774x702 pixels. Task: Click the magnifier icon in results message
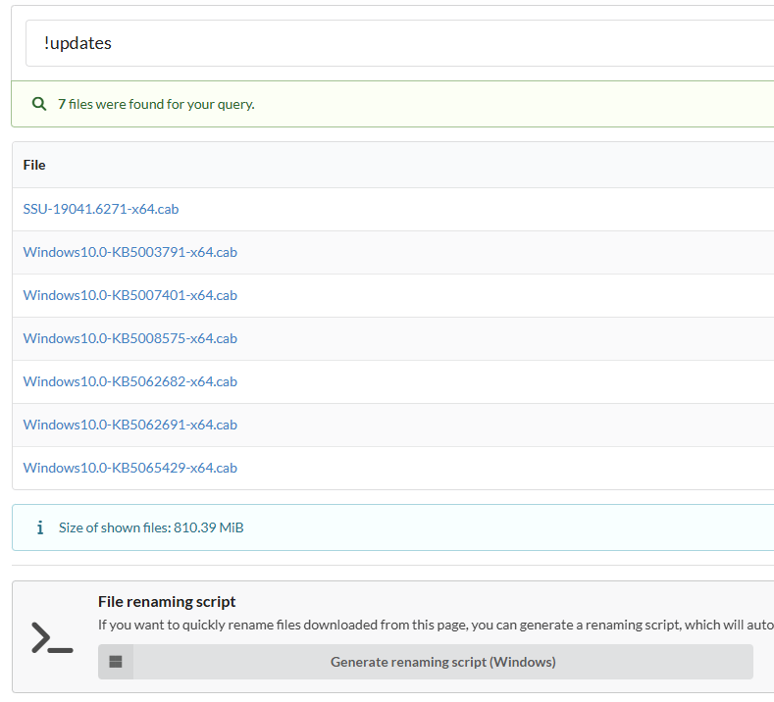(39, 104)
